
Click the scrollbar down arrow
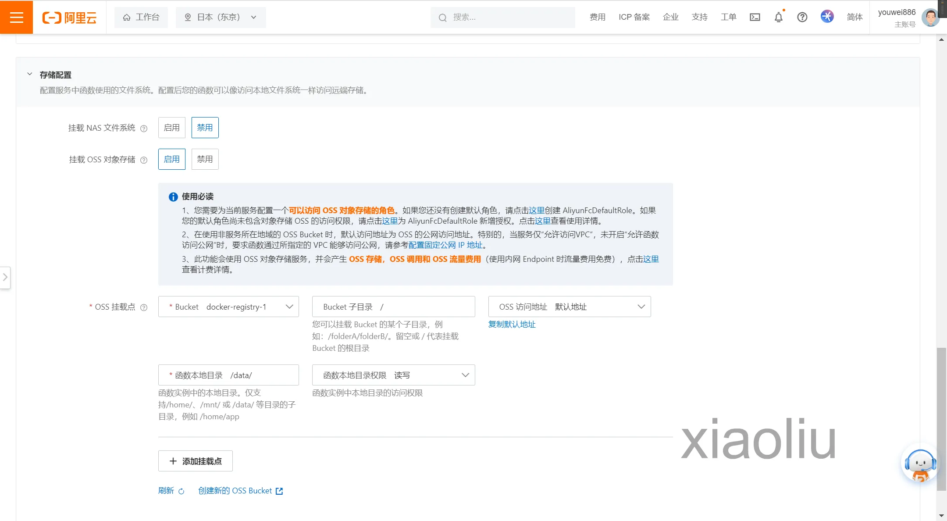click(x=941, y=516)
